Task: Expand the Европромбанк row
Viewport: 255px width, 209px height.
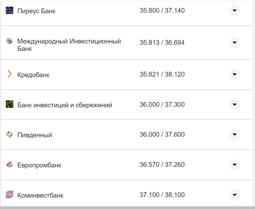Action: point(234,164)
